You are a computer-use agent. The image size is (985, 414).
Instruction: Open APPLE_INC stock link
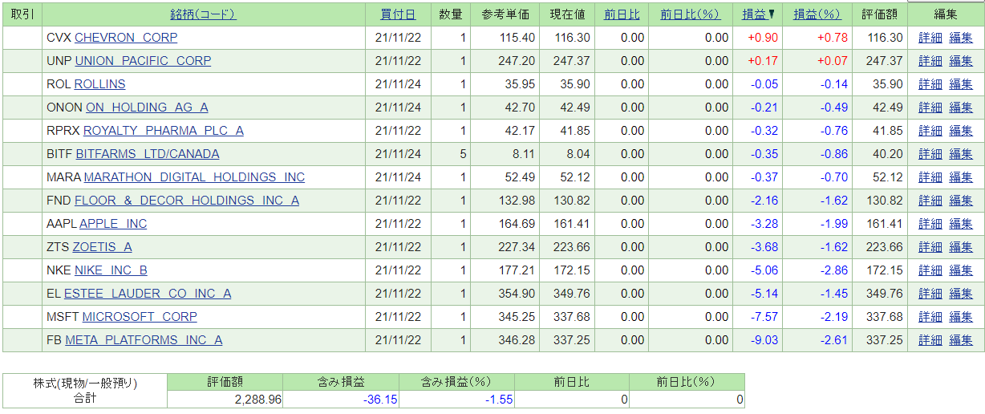(x=113, y=224)
